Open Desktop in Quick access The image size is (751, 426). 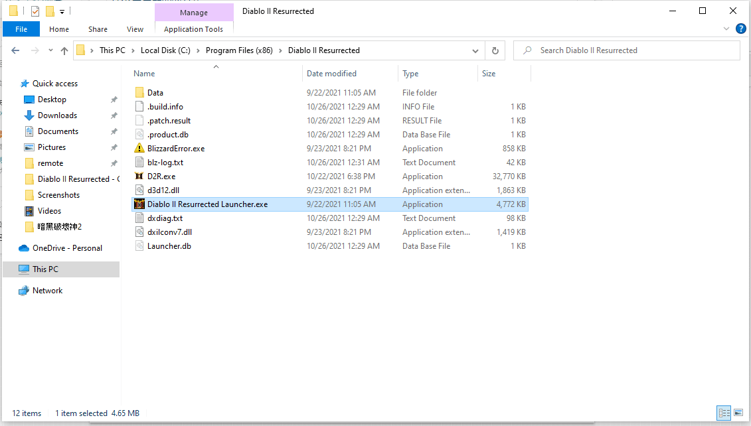click(52, 100)
